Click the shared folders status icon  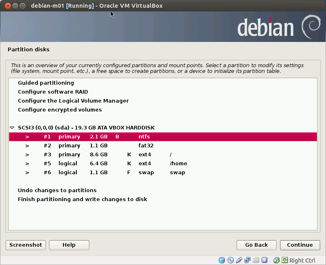click(256, 260)
